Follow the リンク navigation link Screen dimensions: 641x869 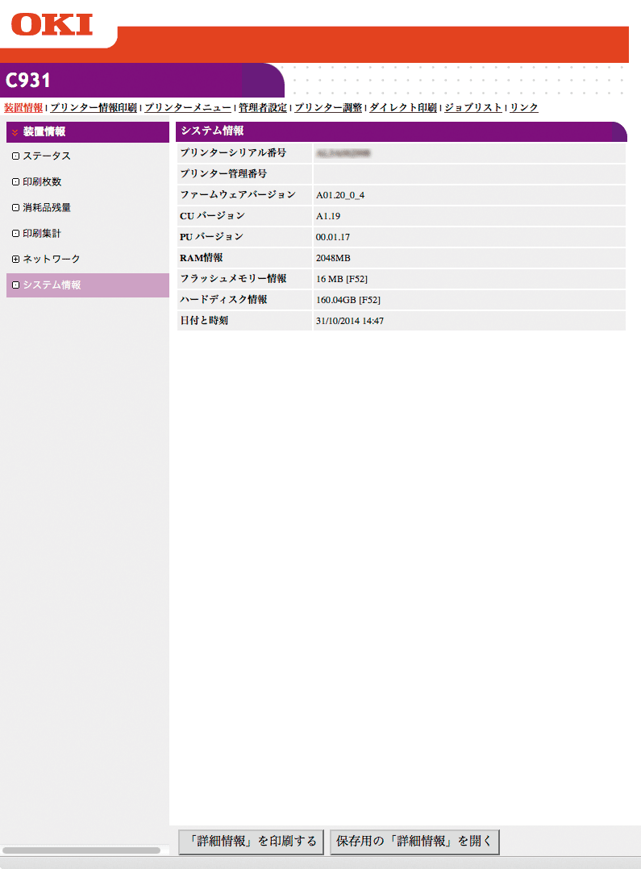click(x=524, y=107)
